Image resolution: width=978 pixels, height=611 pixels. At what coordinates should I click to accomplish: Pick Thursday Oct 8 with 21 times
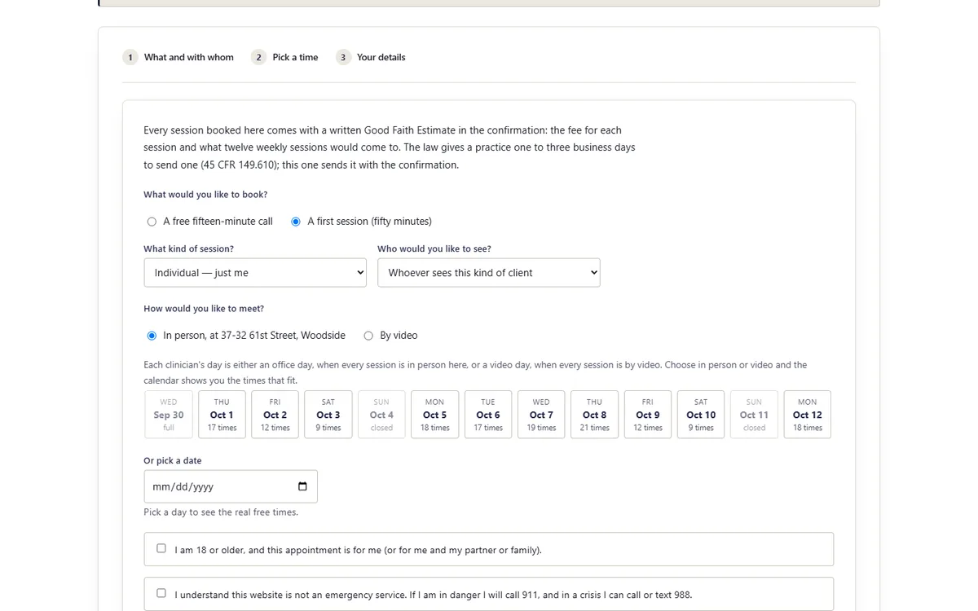(x=595, y=415)
